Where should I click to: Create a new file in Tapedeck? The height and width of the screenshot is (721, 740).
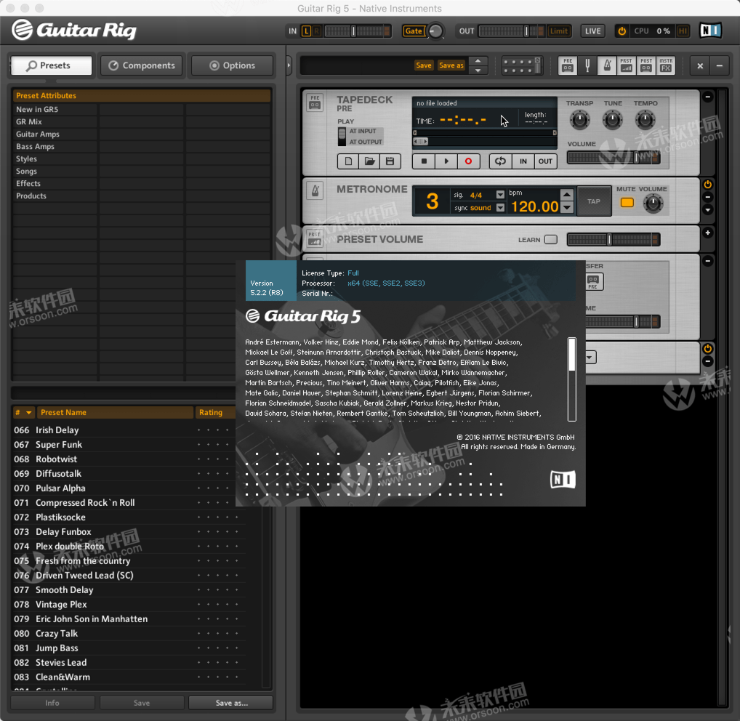coord(348,161)
